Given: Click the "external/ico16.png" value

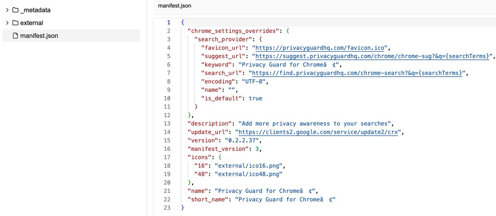Looking at the screenshot, I should 249,166.
